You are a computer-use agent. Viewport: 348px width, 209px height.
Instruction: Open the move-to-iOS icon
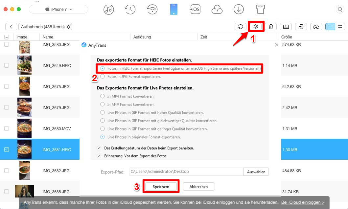[195, 10]
